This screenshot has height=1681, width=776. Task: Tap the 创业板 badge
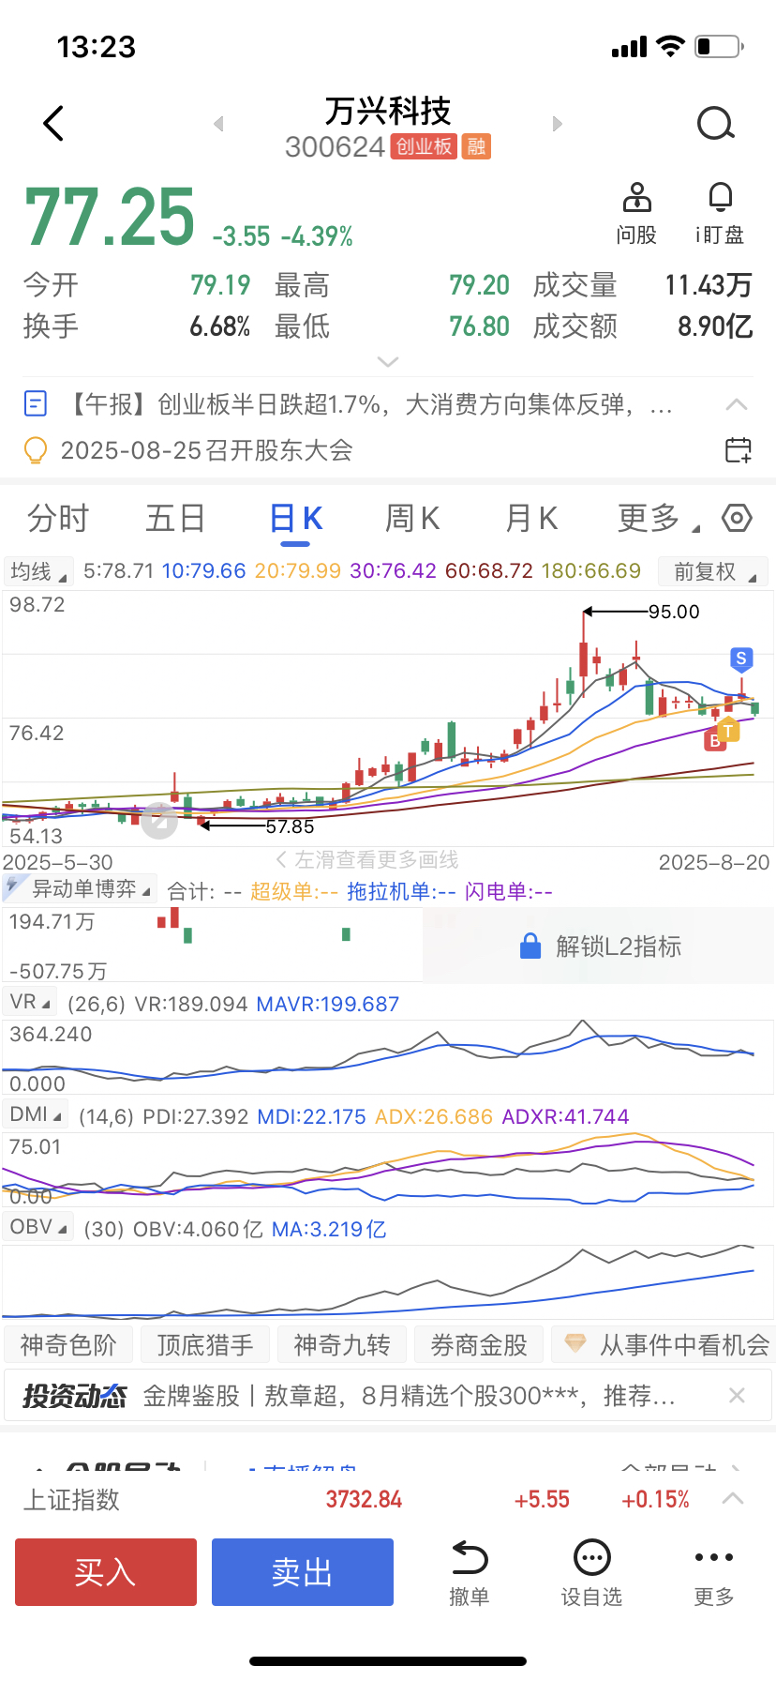(x=424, y=146)
